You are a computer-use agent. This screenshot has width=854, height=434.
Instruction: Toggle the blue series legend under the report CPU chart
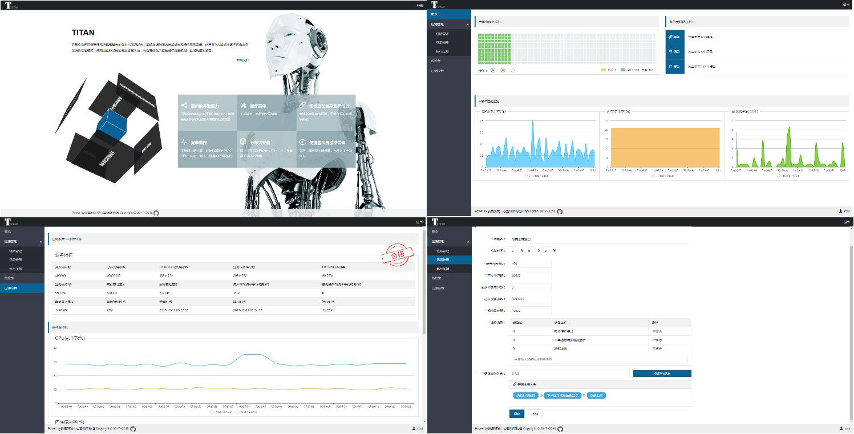click(220, 411)
